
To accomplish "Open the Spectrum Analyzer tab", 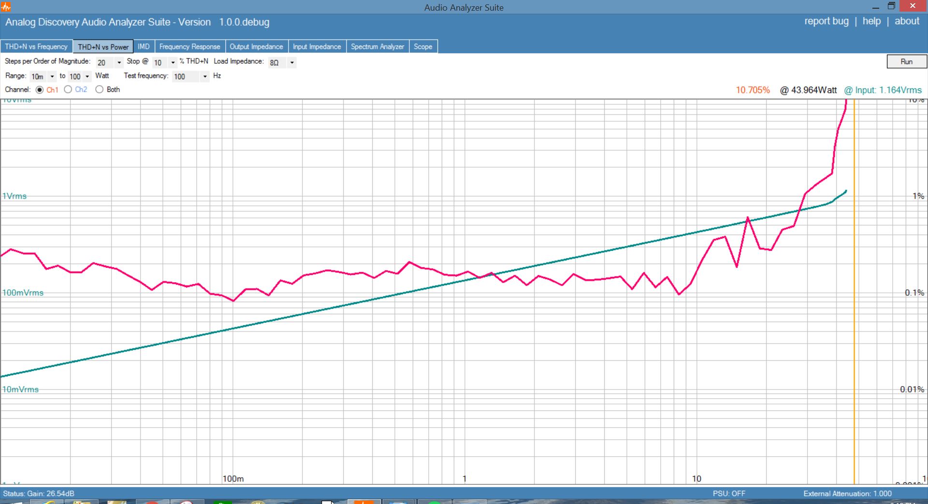I will coord(377,46).
